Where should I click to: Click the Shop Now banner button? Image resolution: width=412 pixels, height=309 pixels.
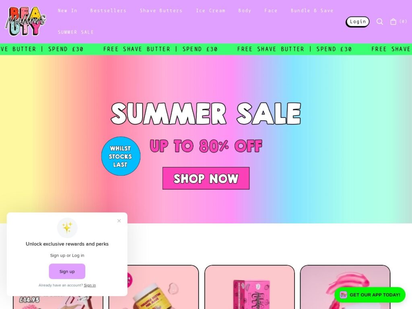[x=206, y=178]
